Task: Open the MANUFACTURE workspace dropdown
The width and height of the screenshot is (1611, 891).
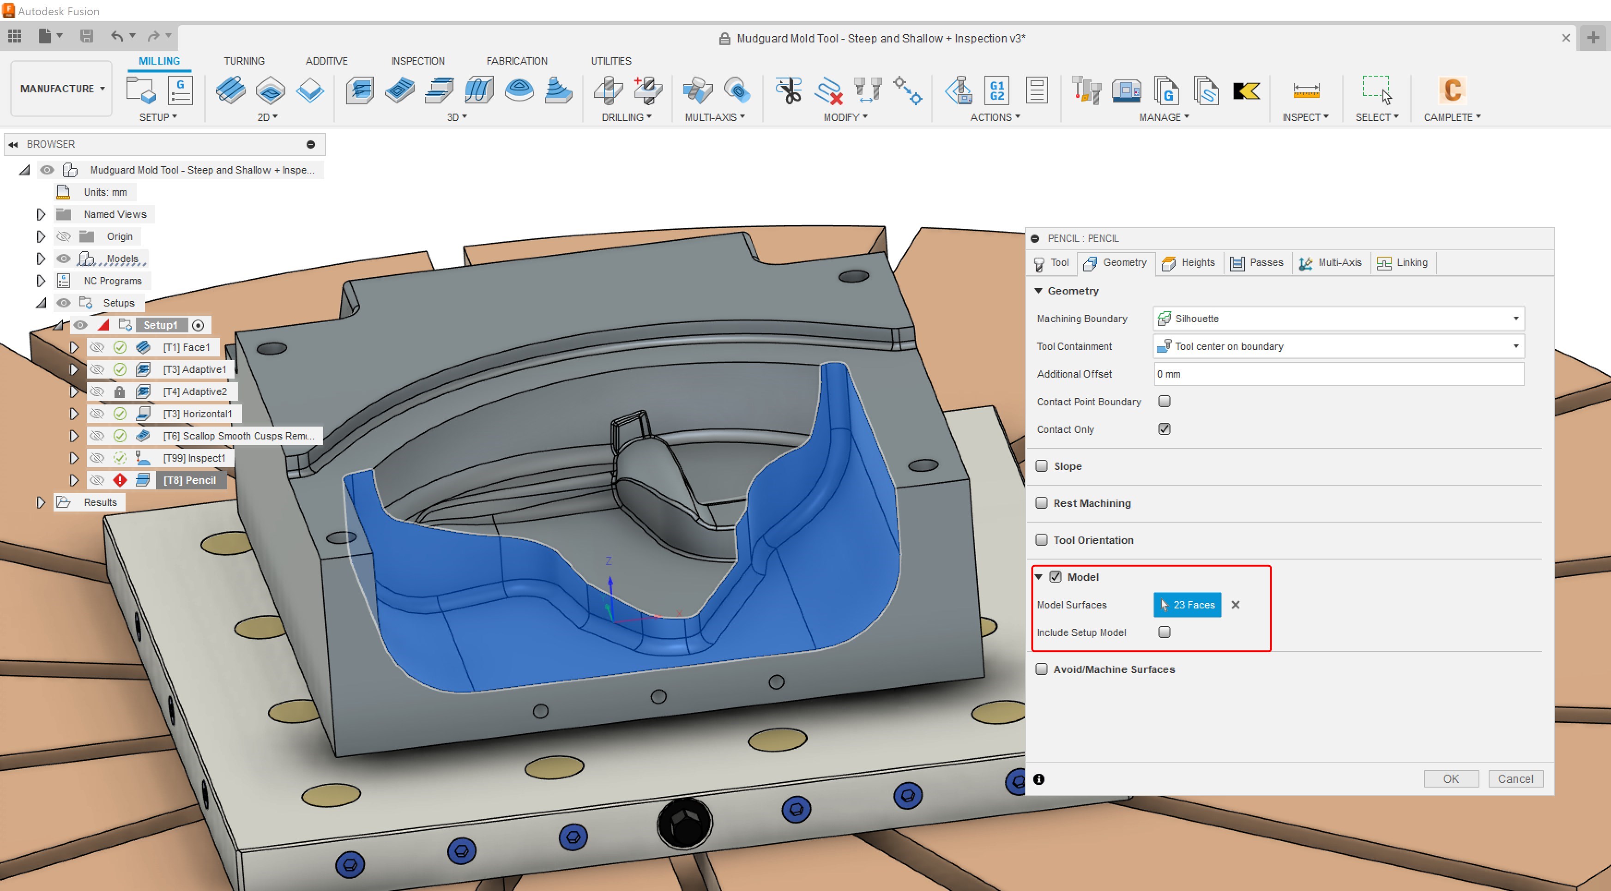Action: click(x=62, y=89)
